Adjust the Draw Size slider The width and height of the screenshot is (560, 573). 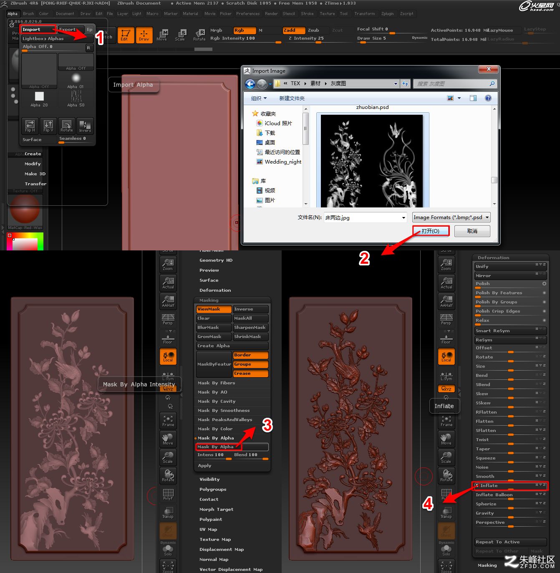click(x=392, y=39)
